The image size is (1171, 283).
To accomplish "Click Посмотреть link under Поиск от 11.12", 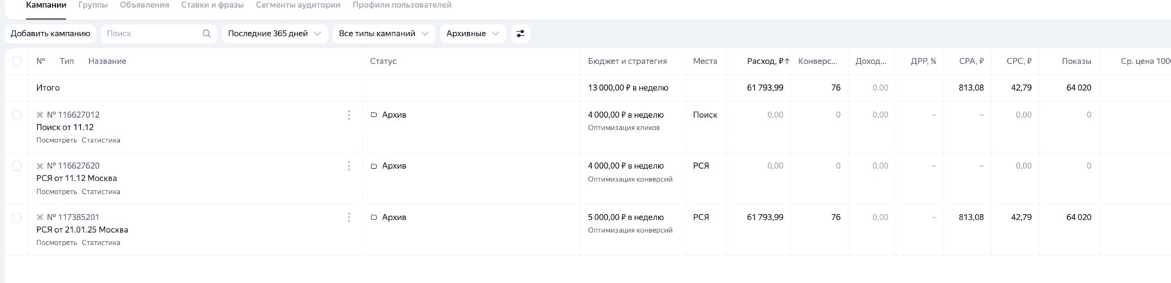I will pos(56,140).
